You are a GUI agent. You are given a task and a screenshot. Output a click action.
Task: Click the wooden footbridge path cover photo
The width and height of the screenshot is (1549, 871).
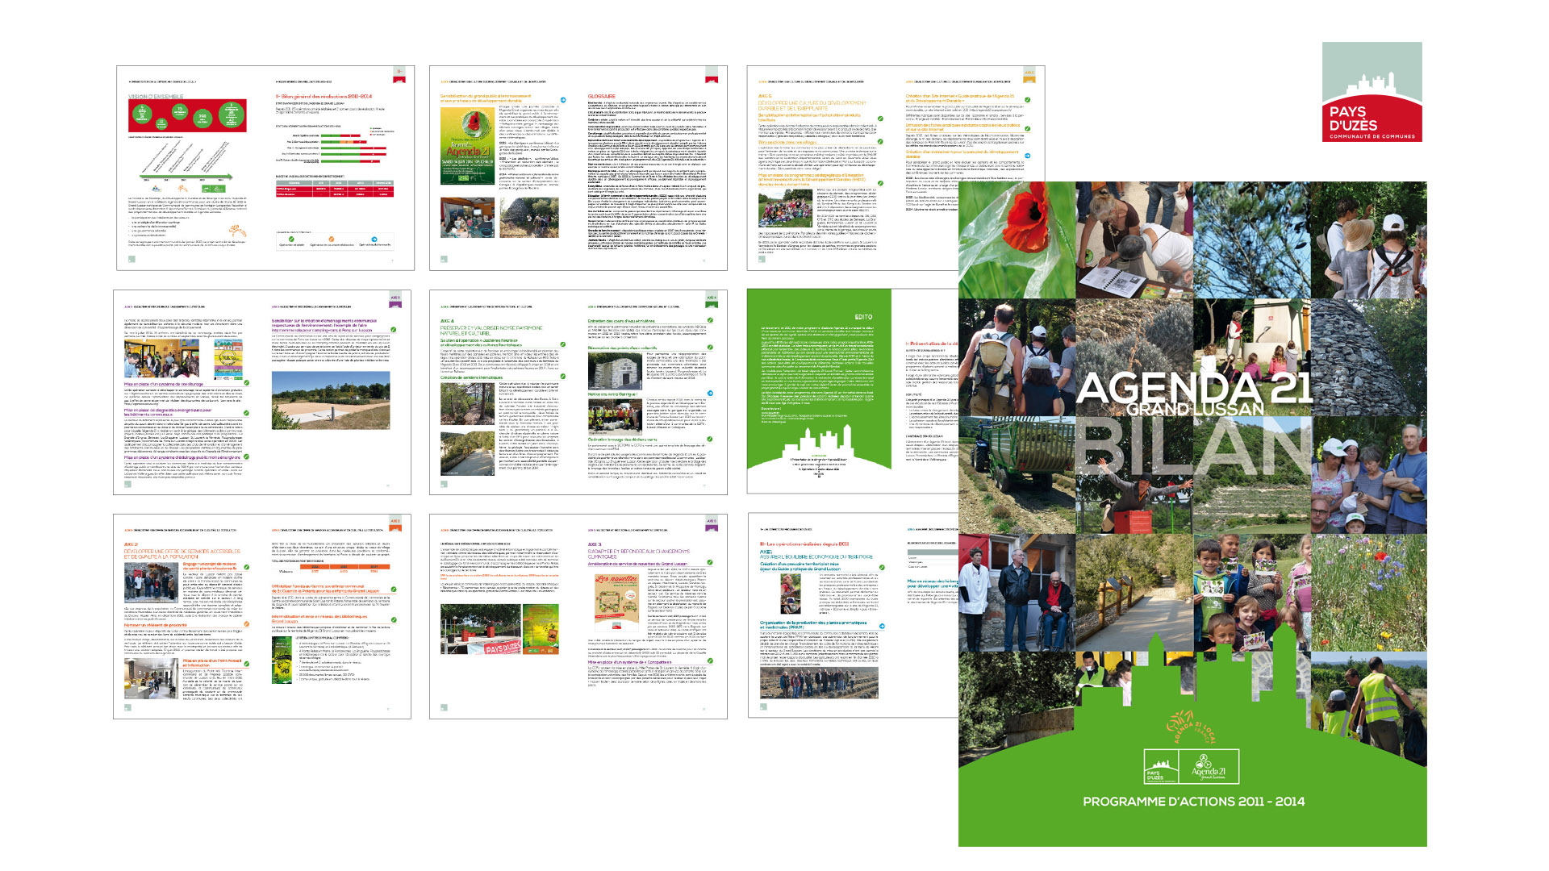pyautogui.click(x=1134, y=592)
